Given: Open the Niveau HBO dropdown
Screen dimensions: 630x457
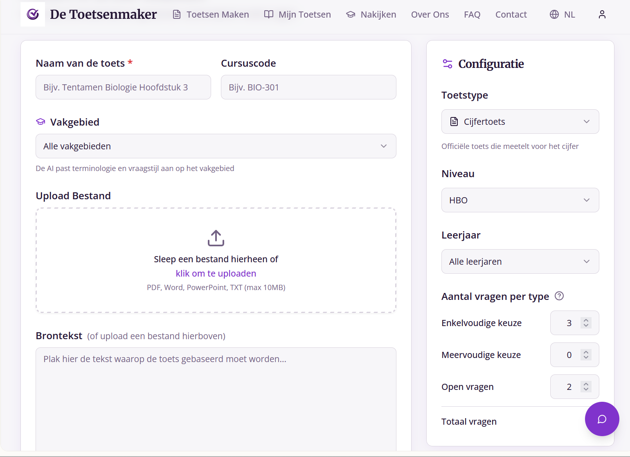Looking at the screenshot, I should pos(520,200).
